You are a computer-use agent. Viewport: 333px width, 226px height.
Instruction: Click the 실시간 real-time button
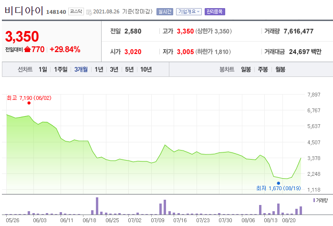coord(165,11)
